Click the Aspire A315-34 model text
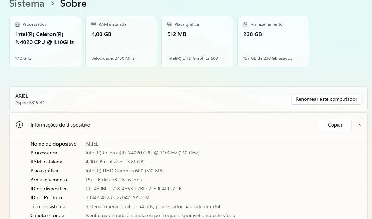Viewport: 372px width, 219px height. point(30,103)
